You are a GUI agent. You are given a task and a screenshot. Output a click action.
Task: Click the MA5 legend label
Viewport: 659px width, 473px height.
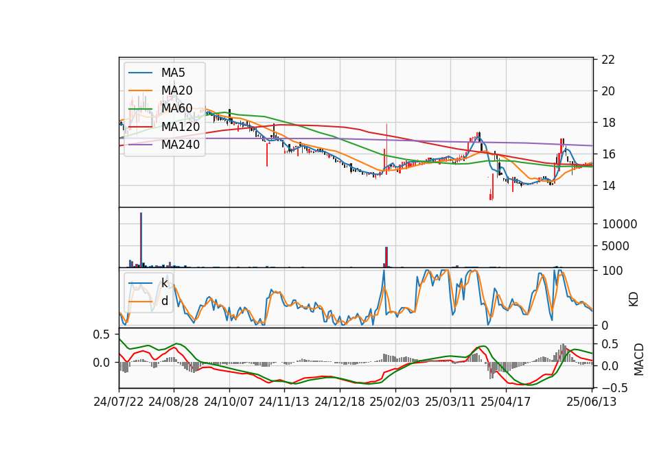(x=173, y=73)
